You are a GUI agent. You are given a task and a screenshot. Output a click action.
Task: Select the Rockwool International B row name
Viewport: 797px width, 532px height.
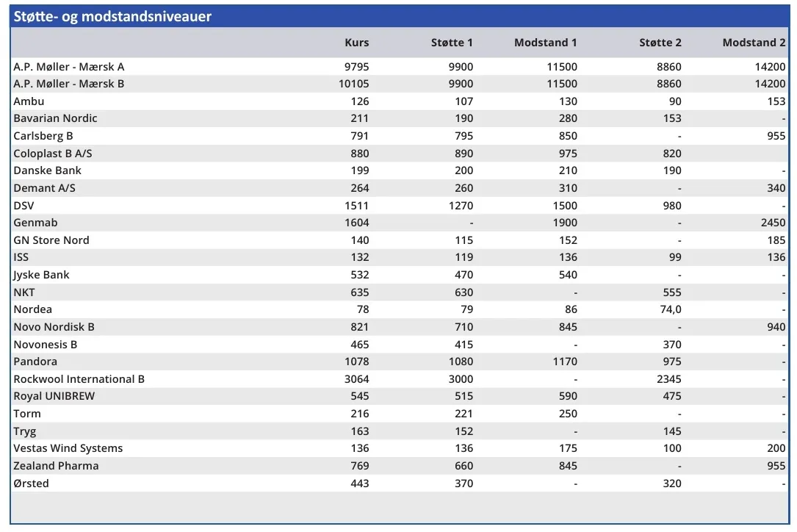pyautogui.click(x=79, y=379)
